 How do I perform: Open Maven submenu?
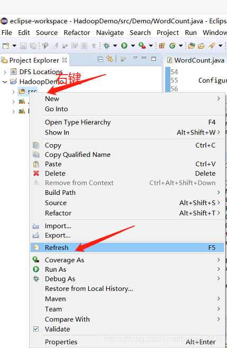[127, 299]
